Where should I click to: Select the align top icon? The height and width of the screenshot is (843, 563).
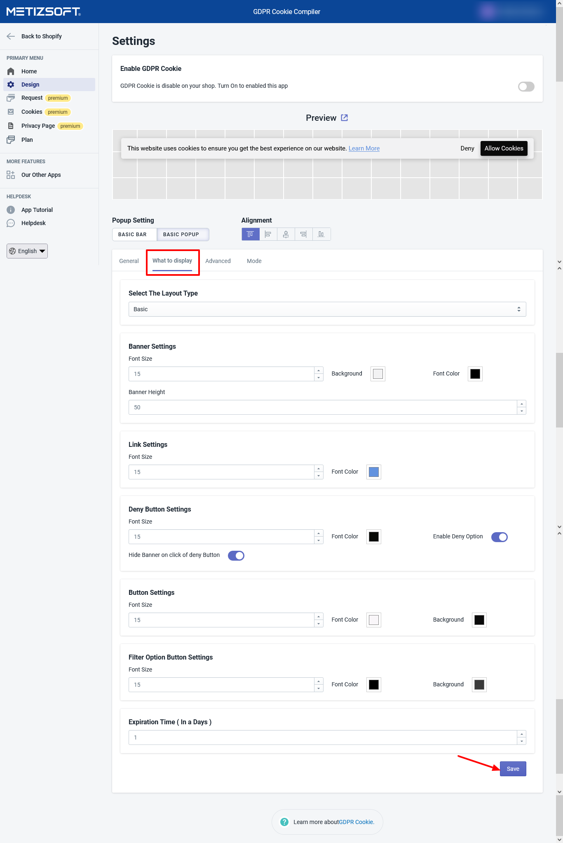pos(250,234)
